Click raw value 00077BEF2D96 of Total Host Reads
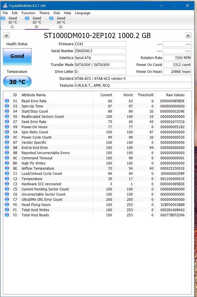Screen dimensions: 197x297 click(172, 215)
